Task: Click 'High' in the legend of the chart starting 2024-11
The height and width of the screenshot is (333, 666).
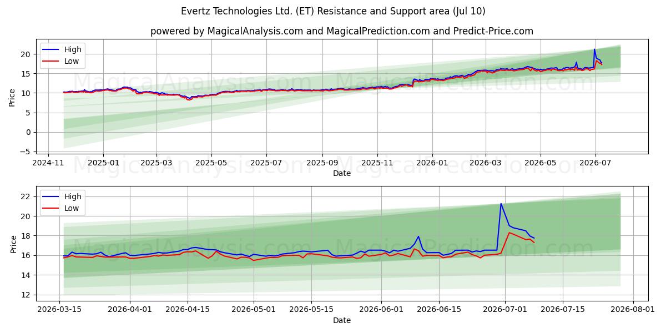Action: (x=73, y=49)
